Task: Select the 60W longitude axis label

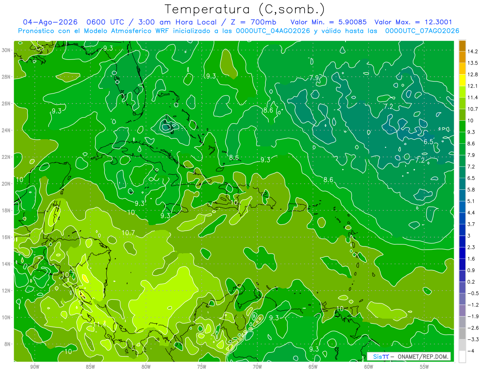Action: [x=369, y=366]
